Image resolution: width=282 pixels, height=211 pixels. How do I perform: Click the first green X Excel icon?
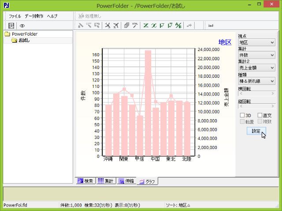point(146,25)
